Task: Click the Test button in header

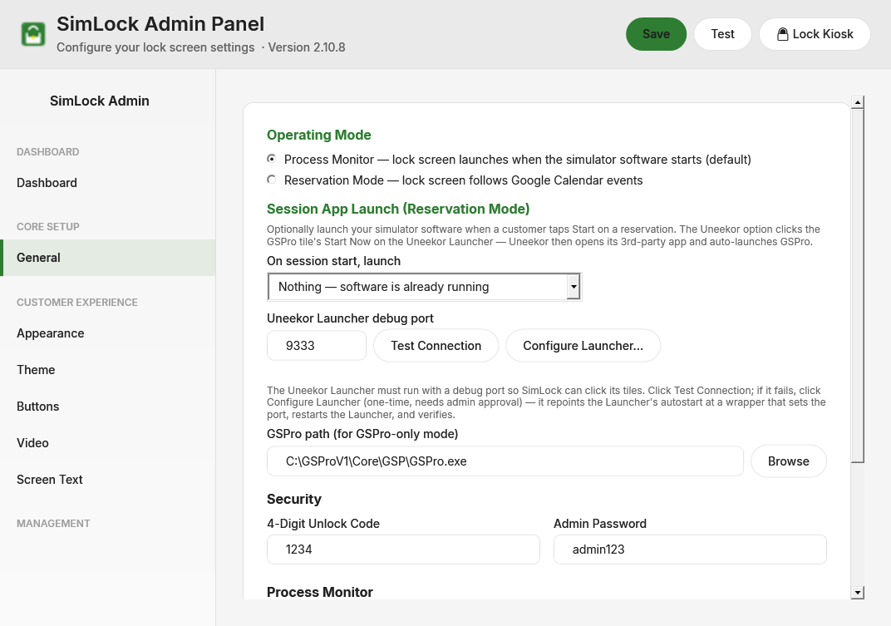Action: point(722,34)
